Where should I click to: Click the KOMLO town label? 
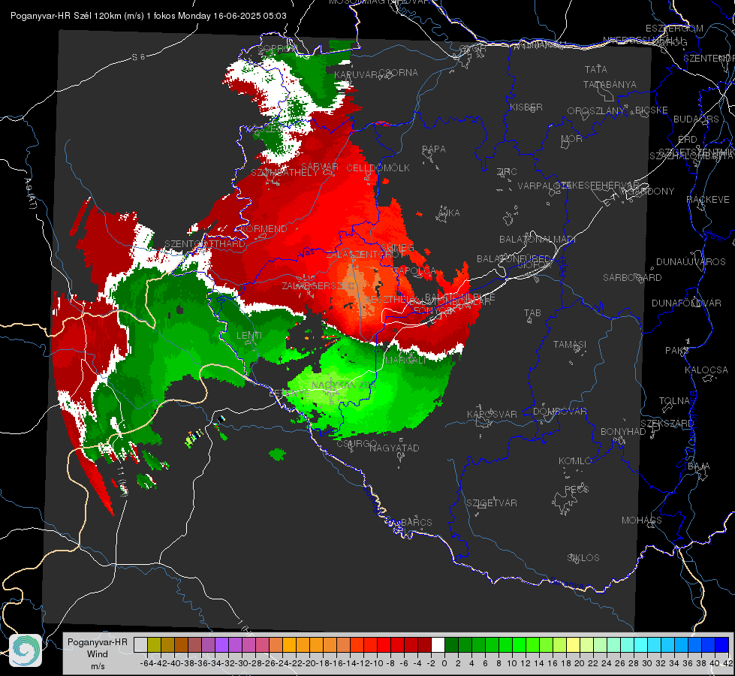[x=575, y=461]
